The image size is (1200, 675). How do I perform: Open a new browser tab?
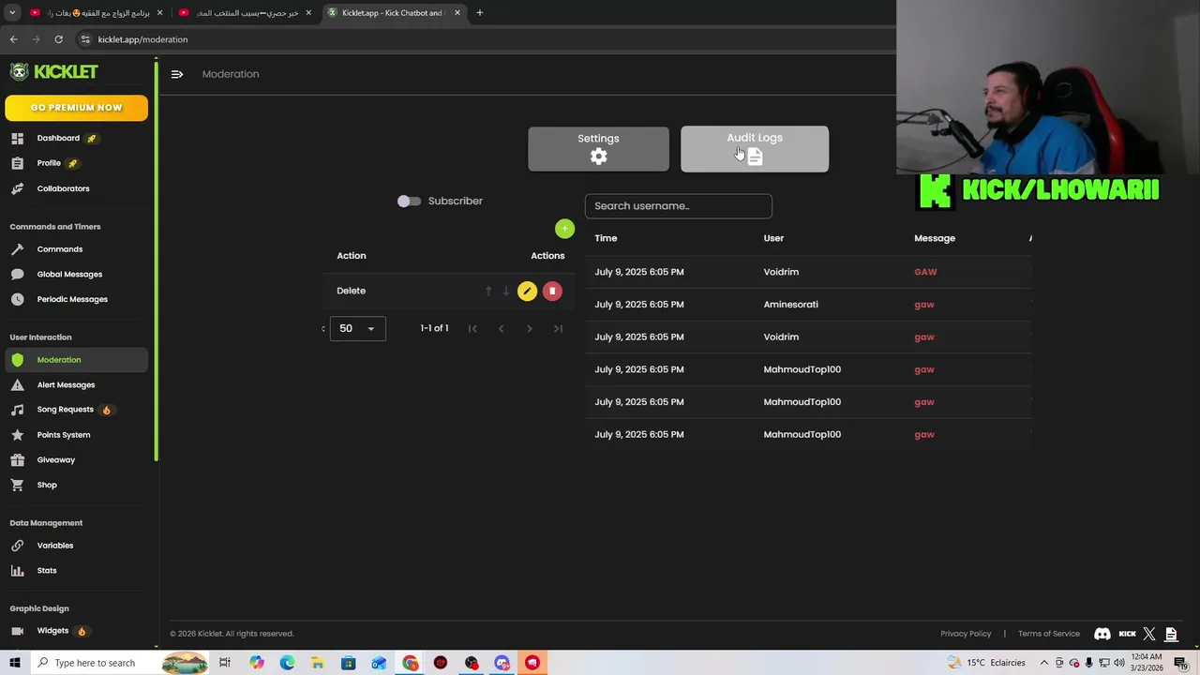pos(480,13)
